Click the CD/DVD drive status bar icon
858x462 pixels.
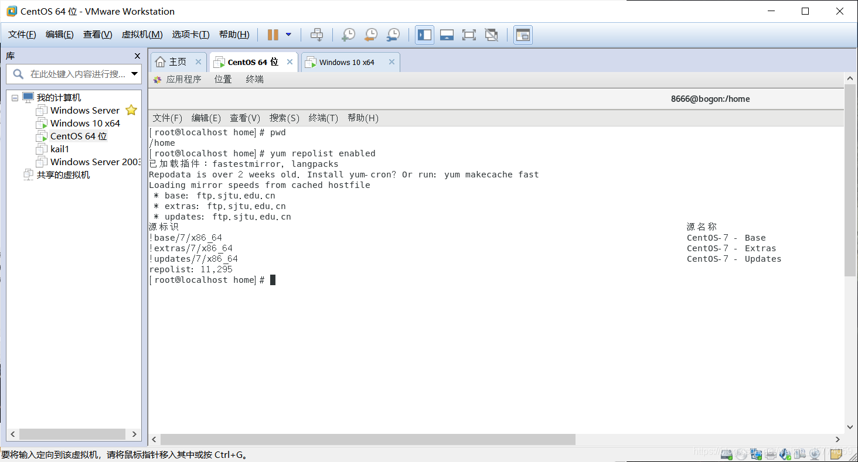[741, 454]
